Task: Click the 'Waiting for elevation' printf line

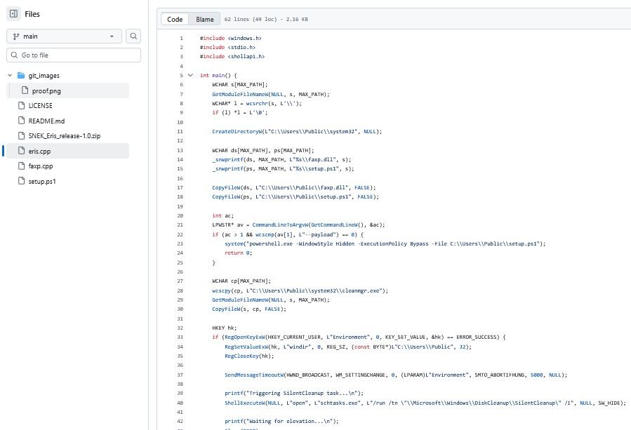Action: coord(281,421)
